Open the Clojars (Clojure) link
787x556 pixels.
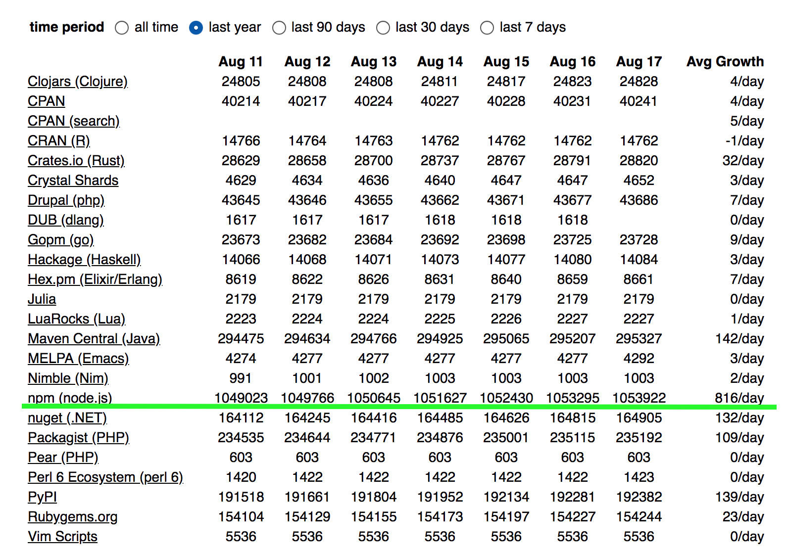pos(78,82)
